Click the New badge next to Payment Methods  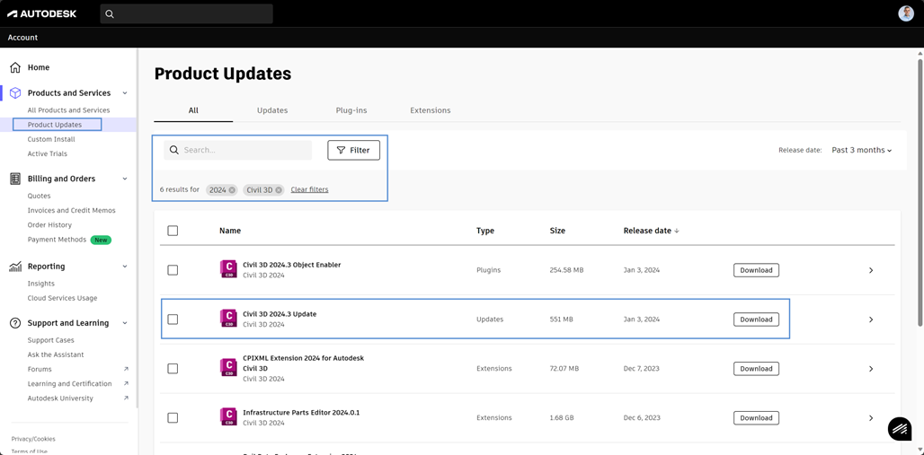[x=101, y=241]
